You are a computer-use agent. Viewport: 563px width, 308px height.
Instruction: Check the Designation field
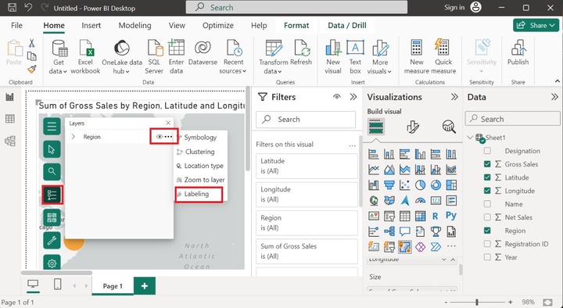[x=487, y=151]
